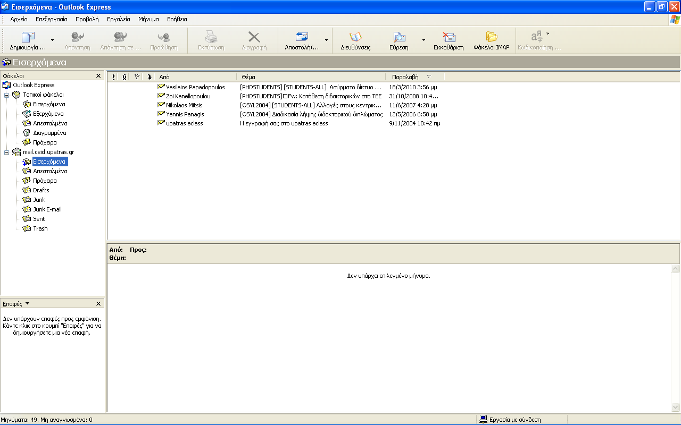Open the Προβολή menu
This screenshot has width=681, height=425.
87,19
